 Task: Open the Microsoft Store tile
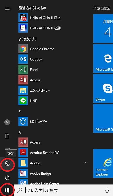[x=103, y=118]
